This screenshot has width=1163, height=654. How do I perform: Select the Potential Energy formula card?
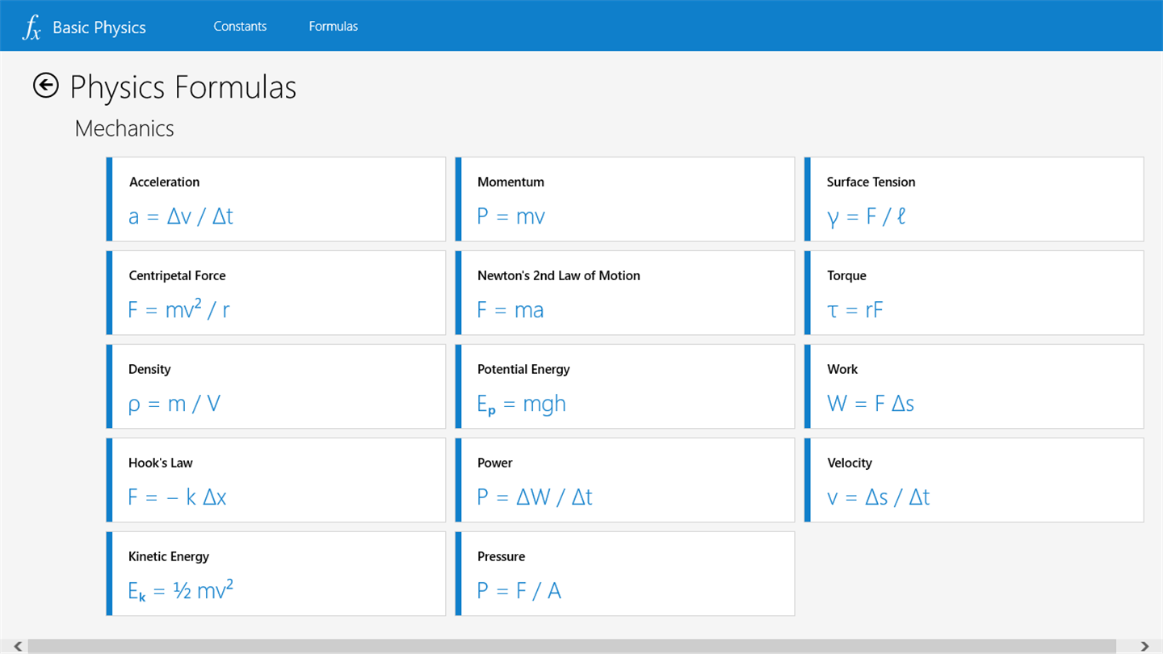(625, 387)
